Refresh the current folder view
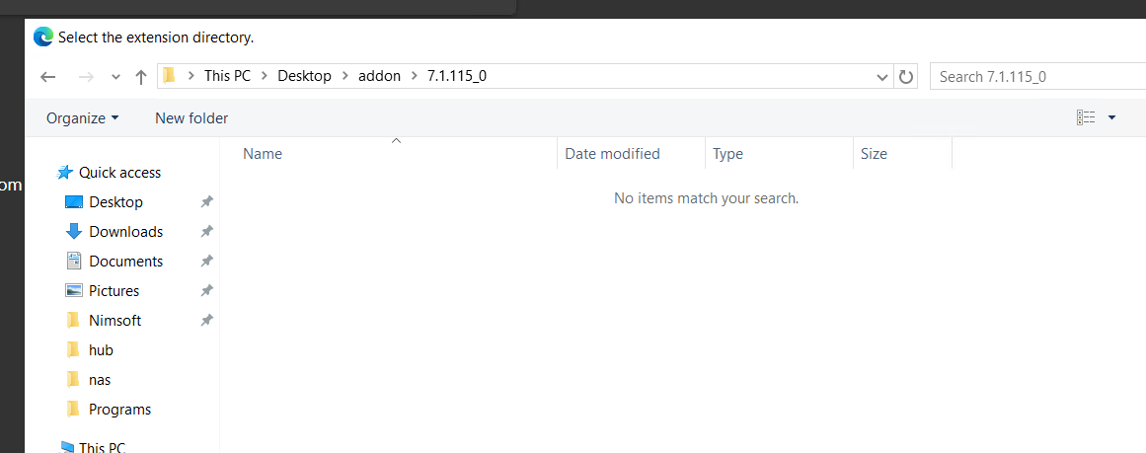1146x453 pixels. click(x=906, y=77)
